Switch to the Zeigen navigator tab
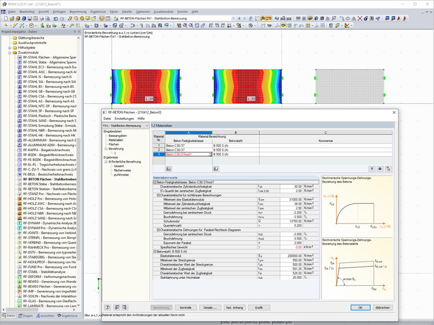The image size is (434, 325). click(26, 315)
